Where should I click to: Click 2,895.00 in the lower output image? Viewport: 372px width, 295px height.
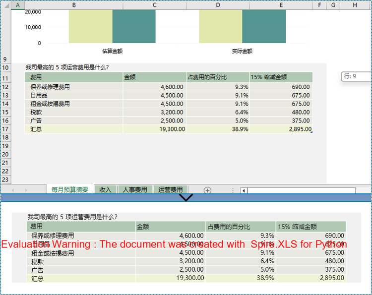coord(332,278)
